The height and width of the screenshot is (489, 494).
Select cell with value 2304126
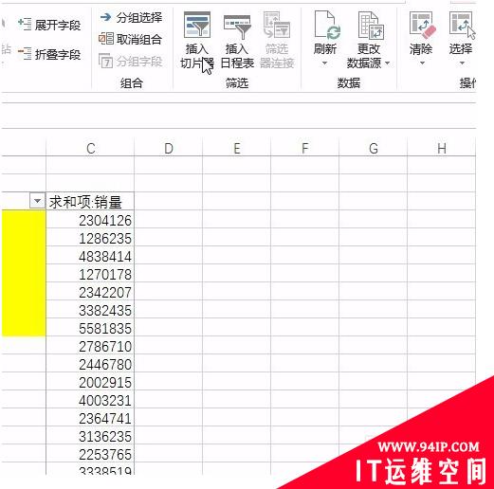(x=90, y=220)
